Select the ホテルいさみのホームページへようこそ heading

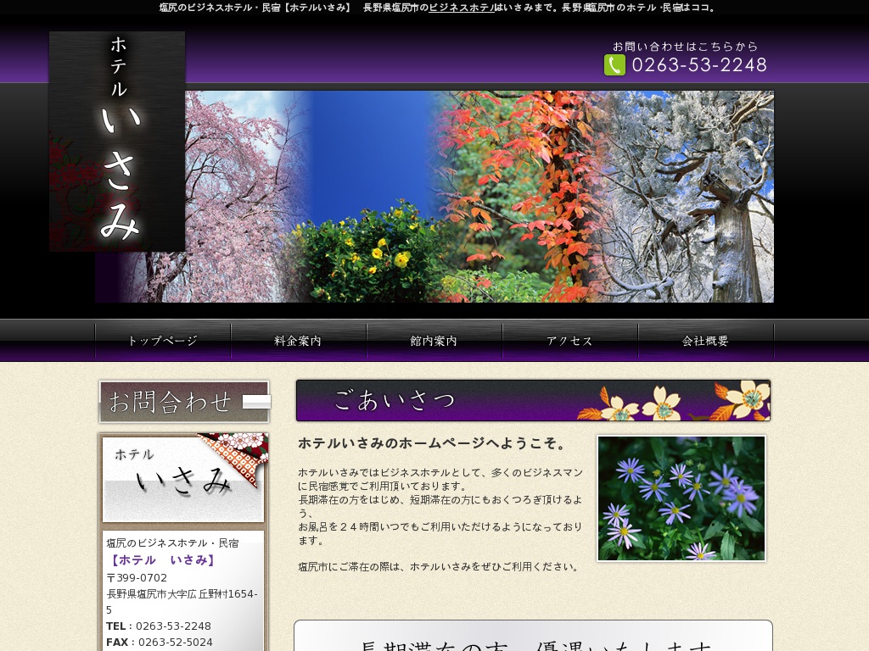coord(432,443)
